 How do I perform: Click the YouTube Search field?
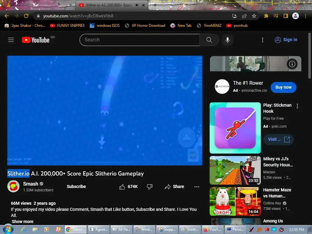tap(140, 40)
